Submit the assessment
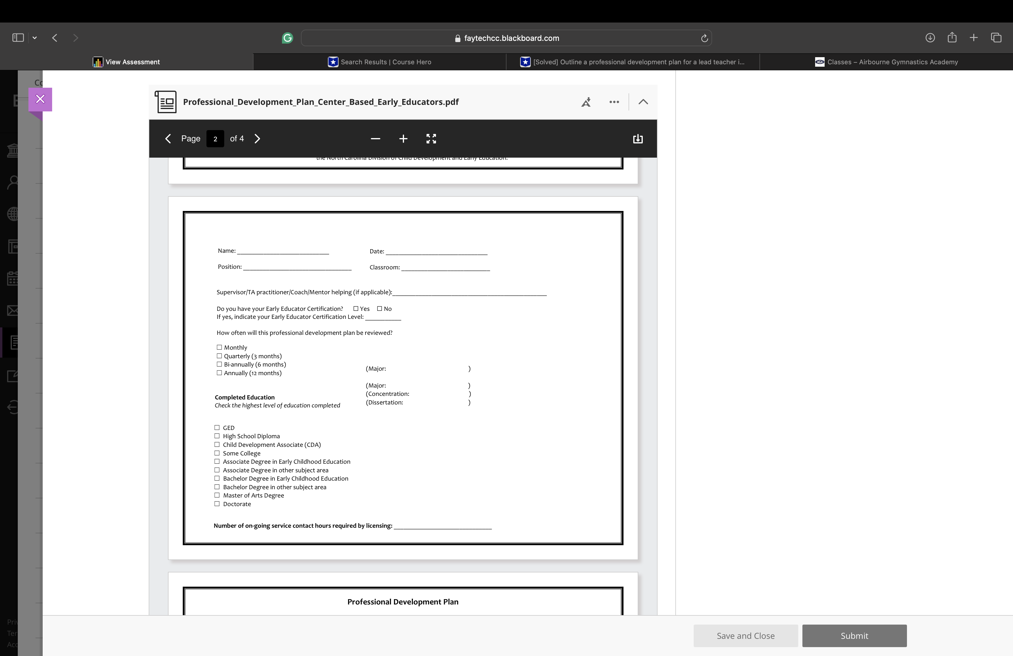This screenshot has width=1013, height=656. [854, 636]
